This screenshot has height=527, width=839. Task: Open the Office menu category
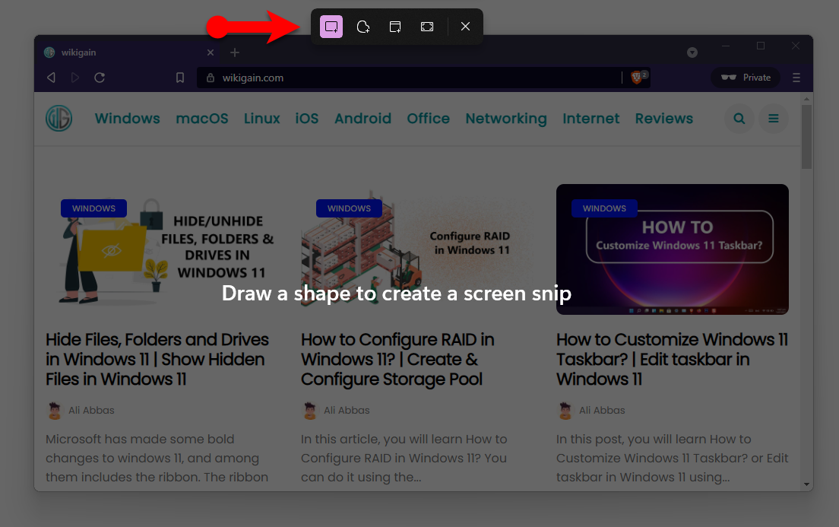tap(428, 119)
